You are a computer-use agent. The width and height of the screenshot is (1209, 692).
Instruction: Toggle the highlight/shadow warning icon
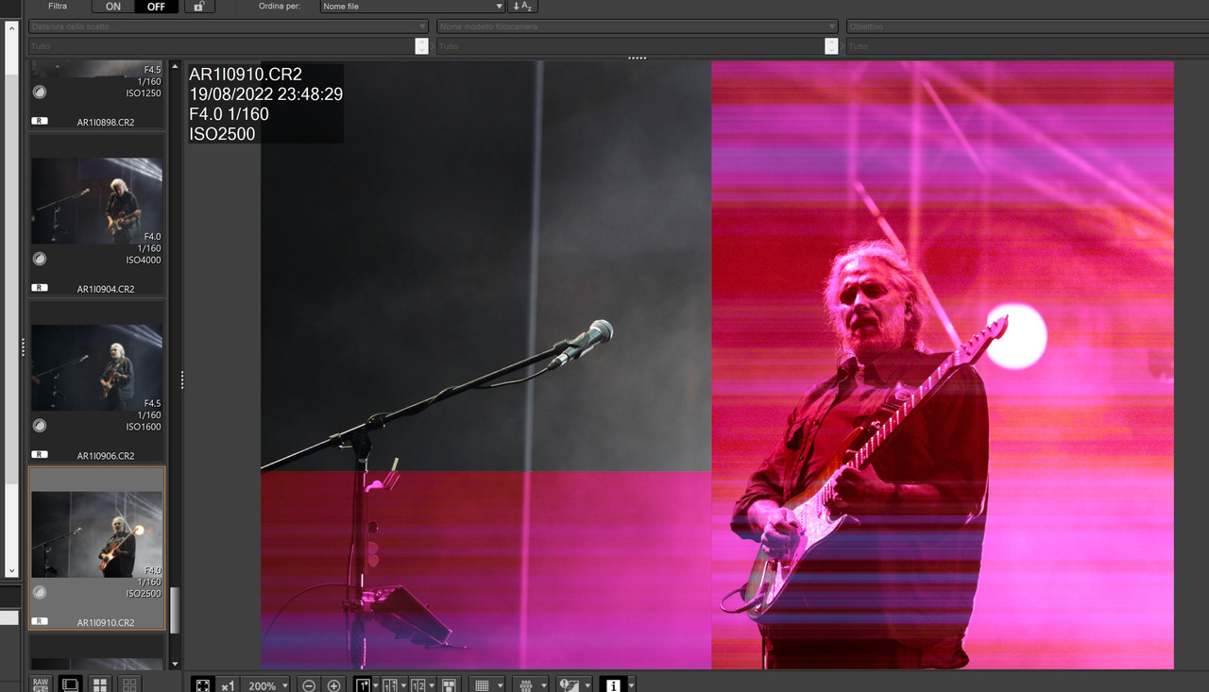569,685
